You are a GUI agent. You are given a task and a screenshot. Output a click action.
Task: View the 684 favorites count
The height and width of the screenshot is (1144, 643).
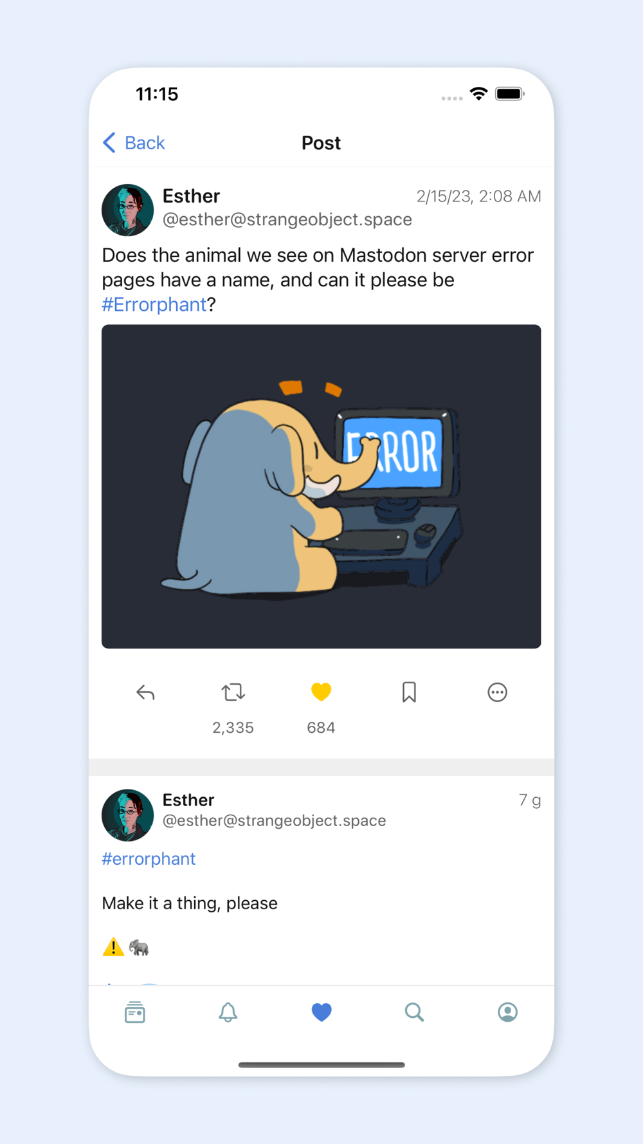[x=321, y=728]
